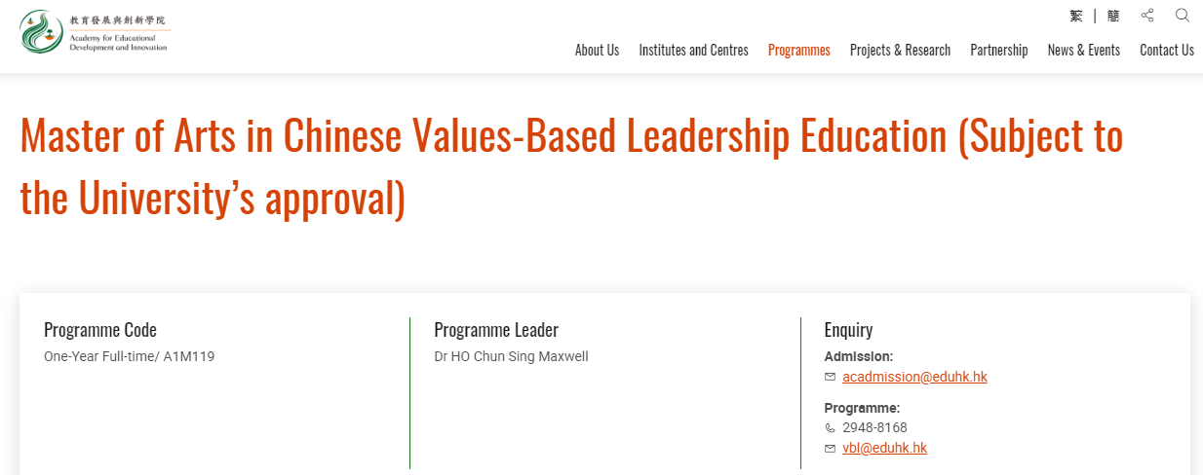Click Programme Leader name Dr HO Chun Sing Maxwell

pyautogui.click(x=511, y=356)
